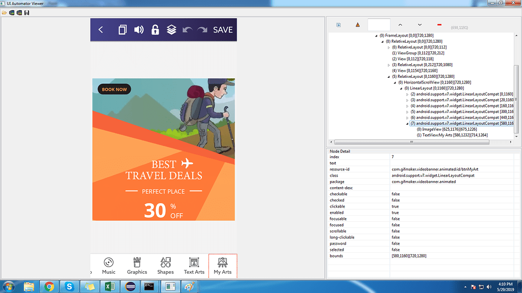The height and width of the screenshot is (293, 522).
Task: Toggle the padlock icon in the purple header
Action: (x=155, y=30)
